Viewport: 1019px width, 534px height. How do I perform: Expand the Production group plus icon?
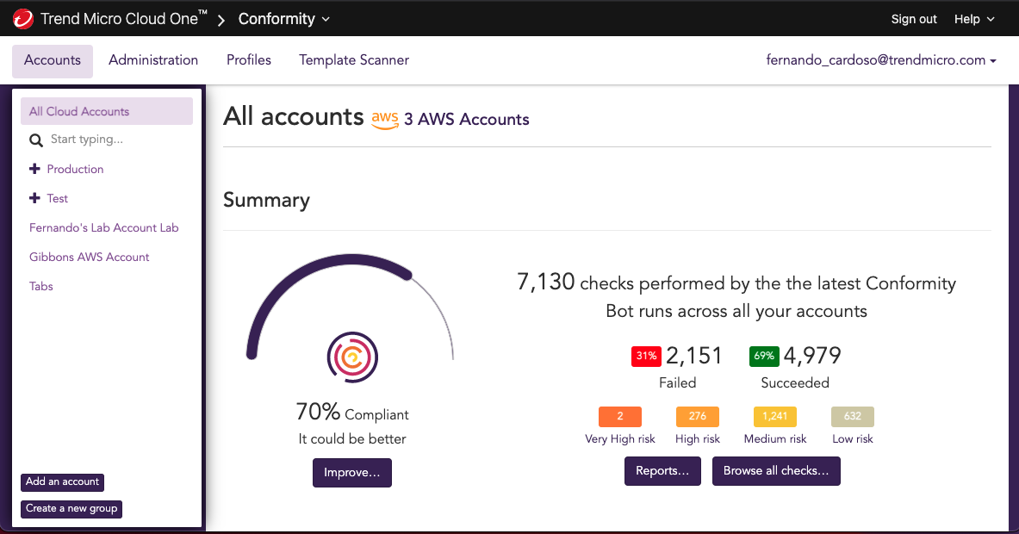(34, 169)
